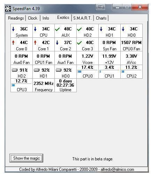The image size is (151, 174).
Task: Click the hard drive icon in HD1 92% cell
Action: tap(37, 70)
